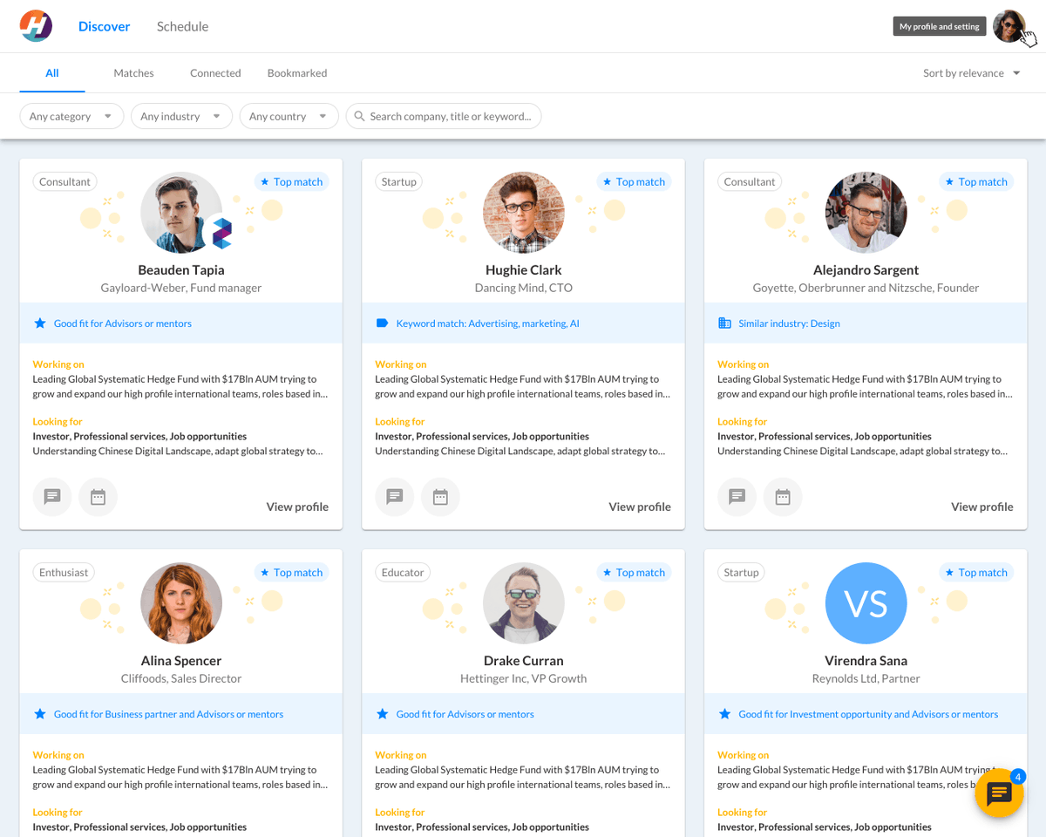Image resolution: width=1046 pixels, height=837 pixels.
Task: Open the floating chat bubble with 4 notifications
Action: tap(998, 793)
